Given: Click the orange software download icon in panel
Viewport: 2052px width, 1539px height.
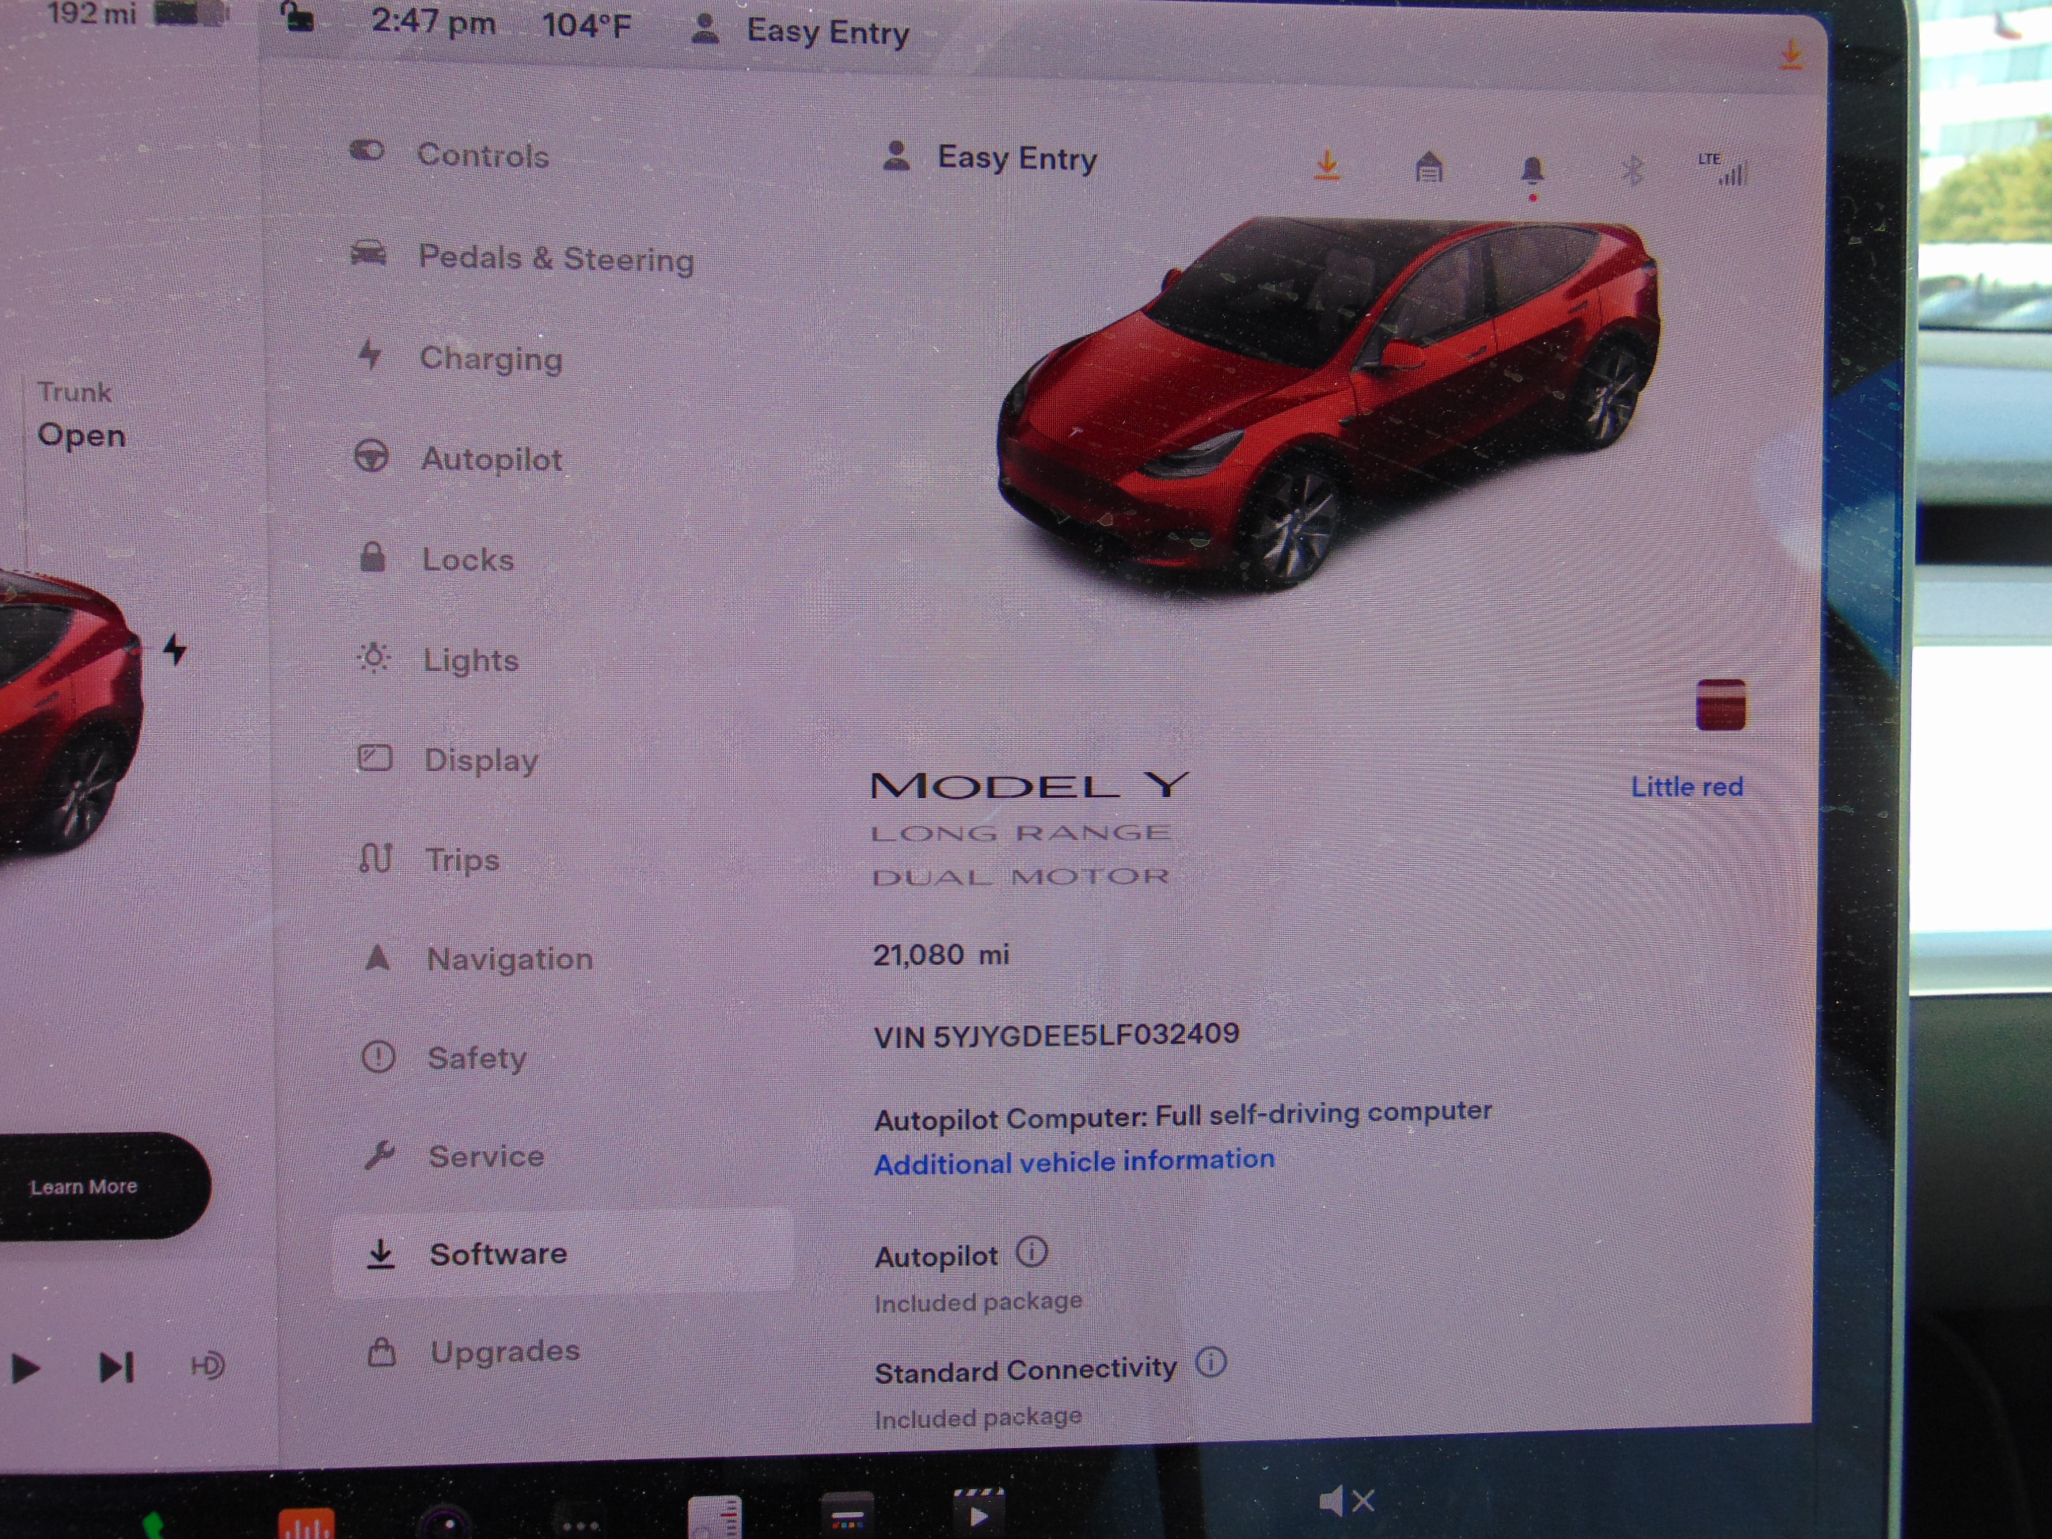Looking at the screenshot, I should [x=1328, y=166].
